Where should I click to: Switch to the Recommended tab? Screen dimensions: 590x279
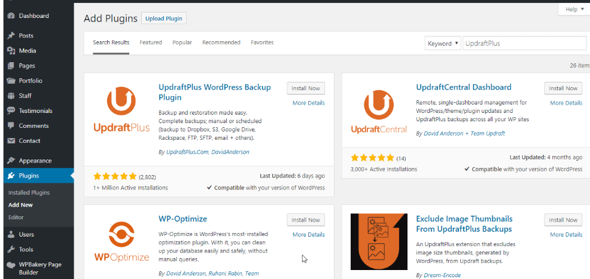point(221,42)
